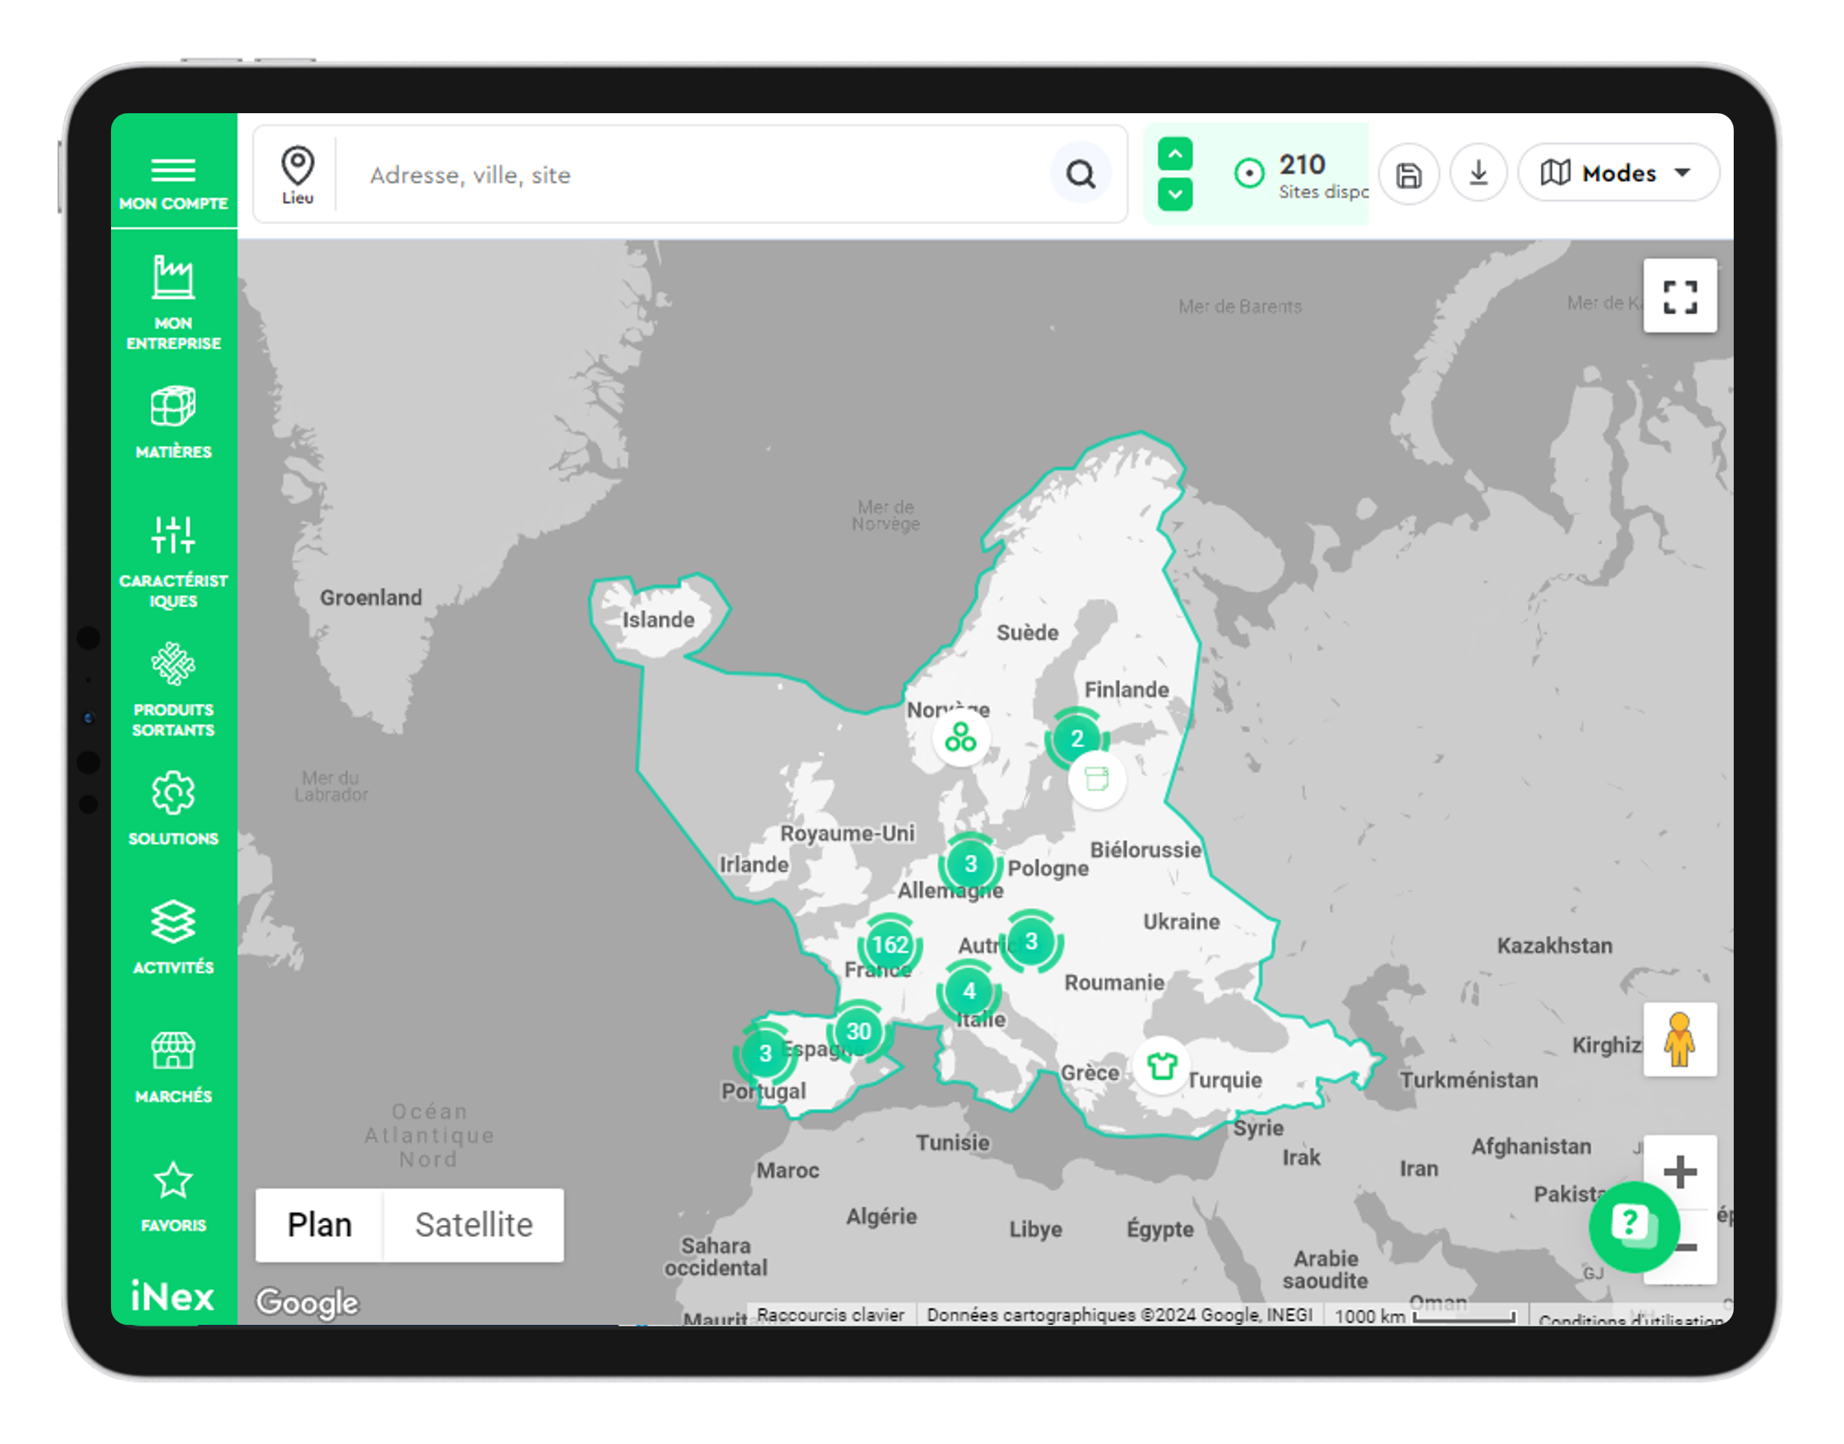Select the Plan map view

pos(319,1225)
